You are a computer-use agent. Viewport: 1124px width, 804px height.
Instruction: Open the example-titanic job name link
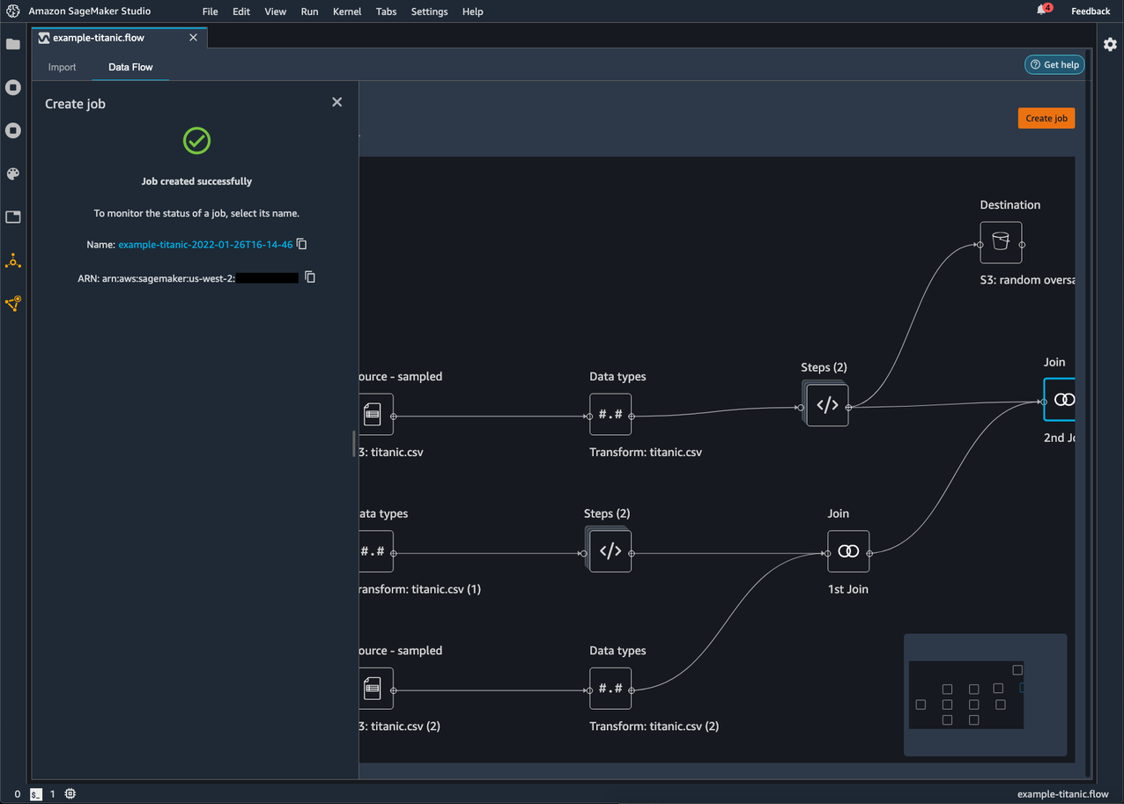click(205, 245)
